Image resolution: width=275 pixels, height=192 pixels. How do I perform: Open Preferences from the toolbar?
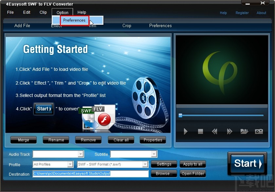tap(160, 26)
